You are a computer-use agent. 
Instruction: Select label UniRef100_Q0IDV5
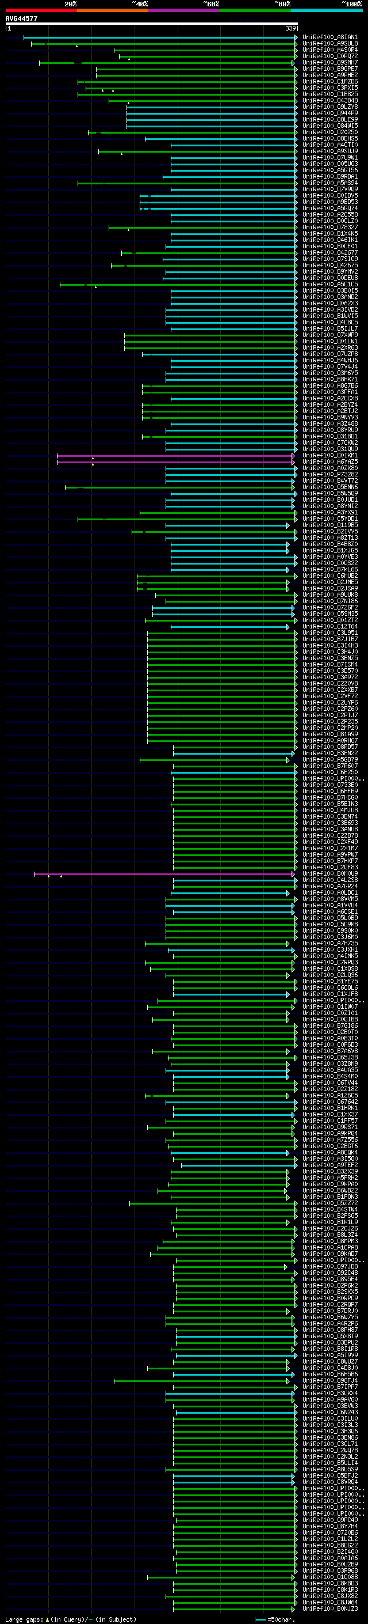[330, 195]
